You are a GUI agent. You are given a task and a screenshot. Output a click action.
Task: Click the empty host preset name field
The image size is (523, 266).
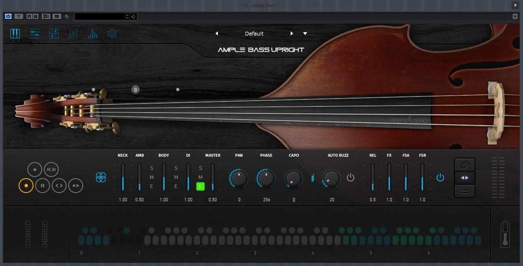click(100, 16)
